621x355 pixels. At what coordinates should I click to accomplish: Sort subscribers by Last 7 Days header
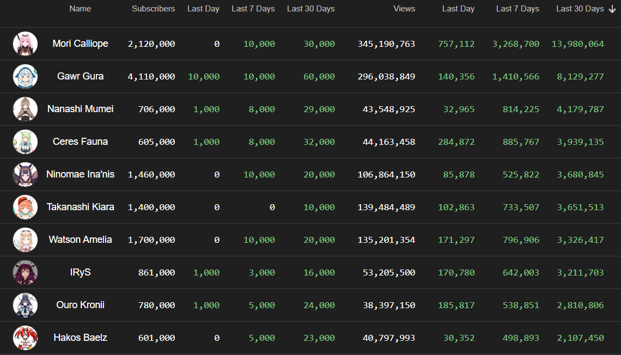[x=253, y=9]
